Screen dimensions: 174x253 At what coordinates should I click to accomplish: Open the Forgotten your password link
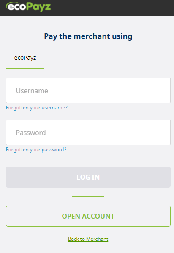point(36,150)
